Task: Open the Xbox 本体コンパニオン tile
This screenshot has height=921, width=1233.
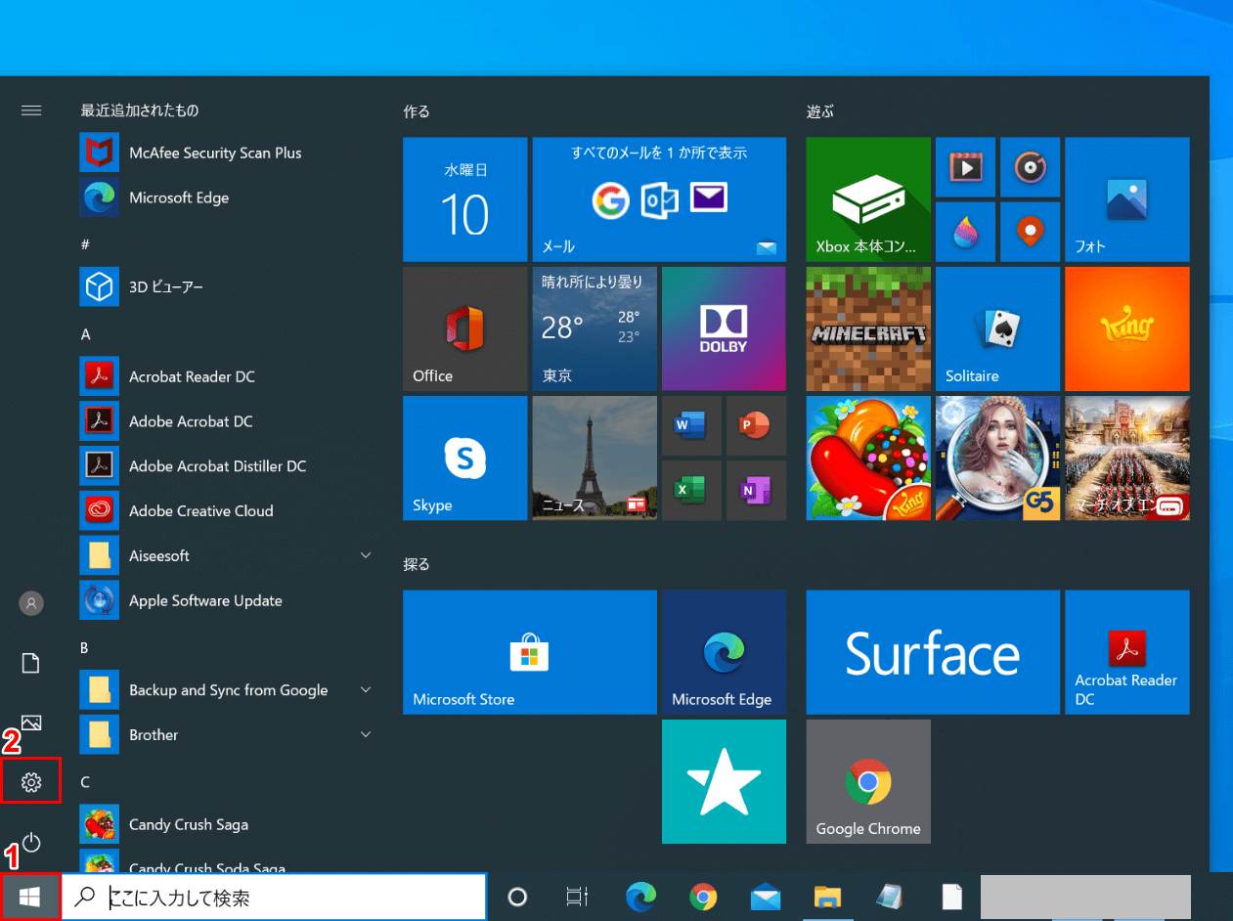Action: 868,199
